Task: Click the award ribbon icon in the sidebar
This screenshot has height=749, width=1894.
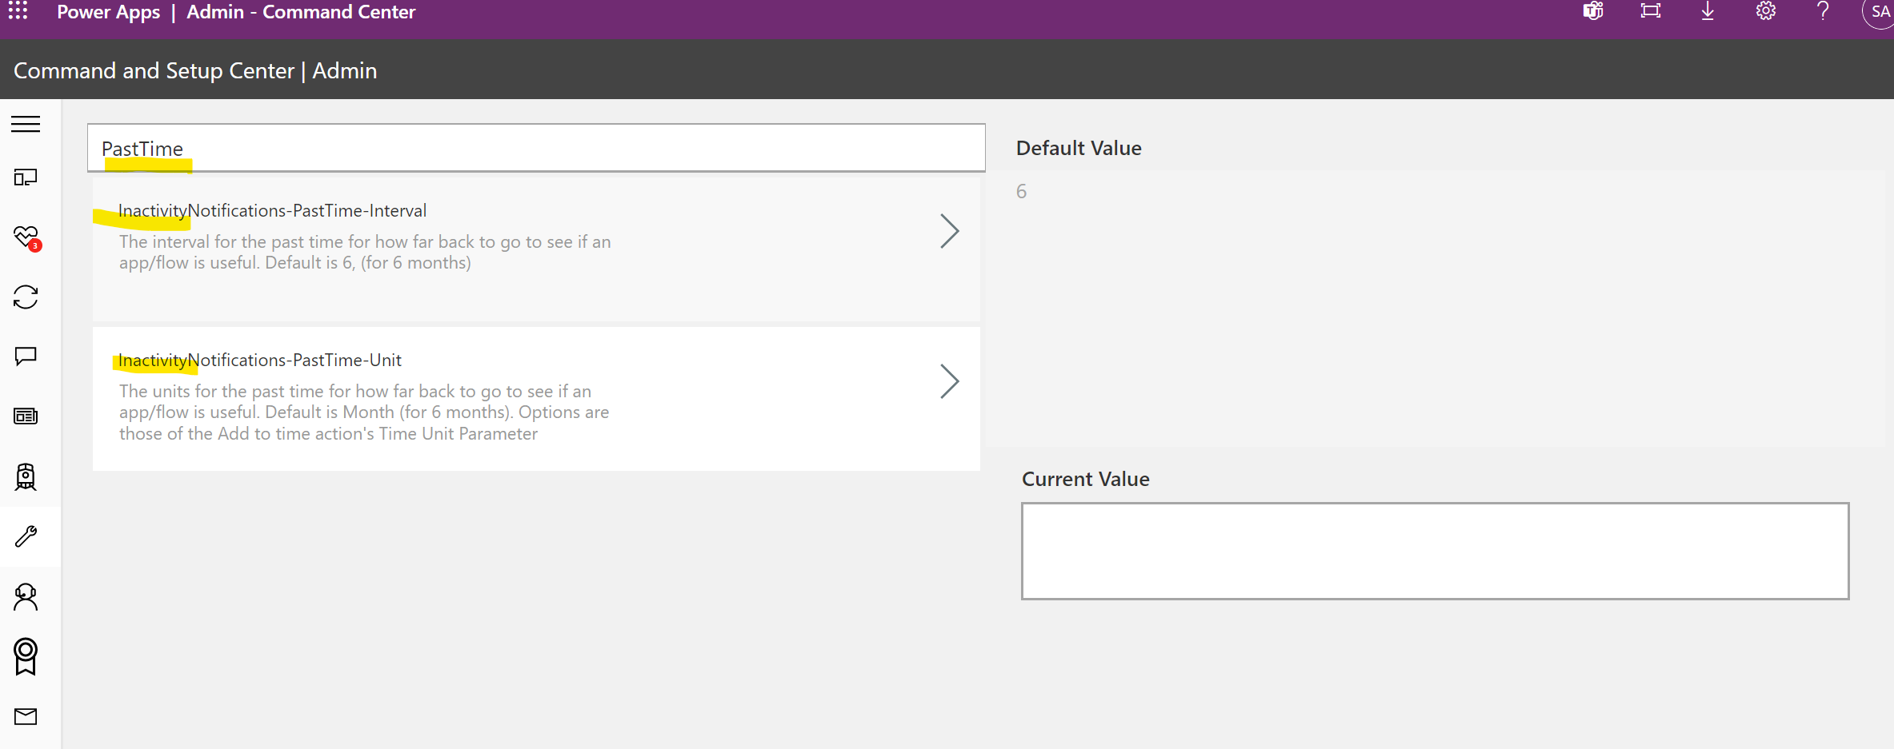Action: (x=25, y=656)
